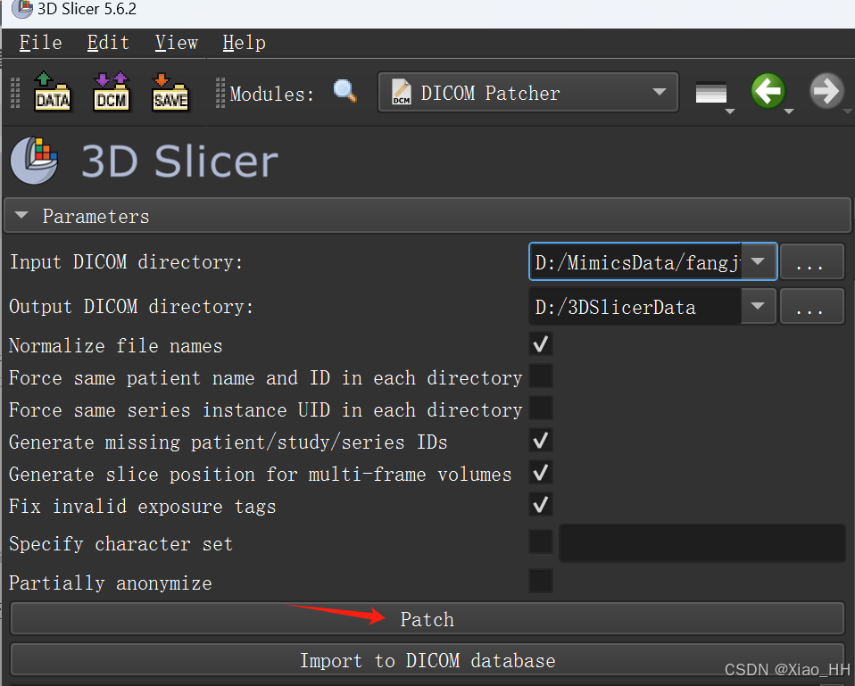The height and width of the screenshot is (686, 855).
Task: Toggle Generate missing patient/study/series IDs
Action: pos(540,441)
